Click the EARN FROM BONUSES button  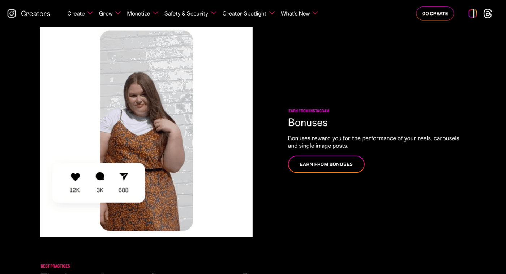(x=326, y=164)
